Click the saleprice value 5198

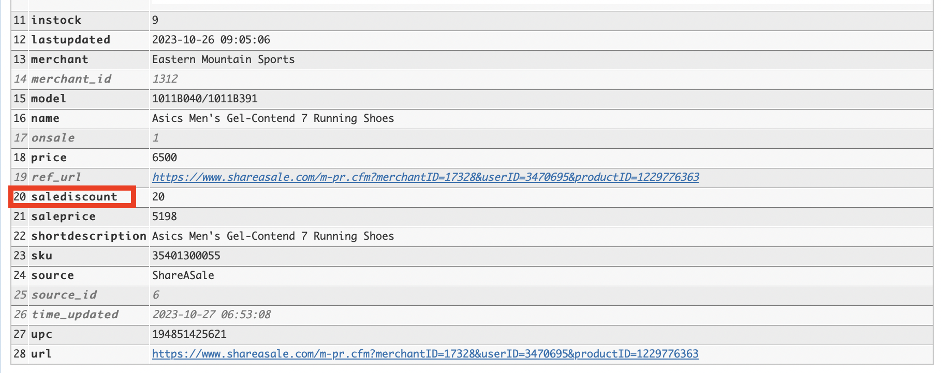(165, 216)
